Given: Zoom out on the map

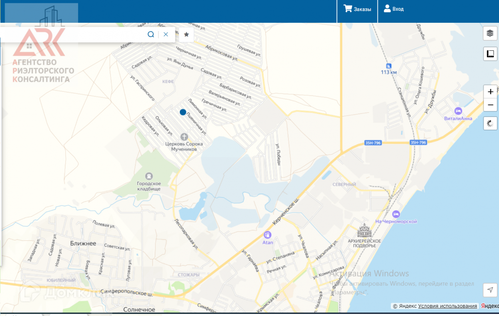Looking at the screenshot, I should tap(490, 105).
